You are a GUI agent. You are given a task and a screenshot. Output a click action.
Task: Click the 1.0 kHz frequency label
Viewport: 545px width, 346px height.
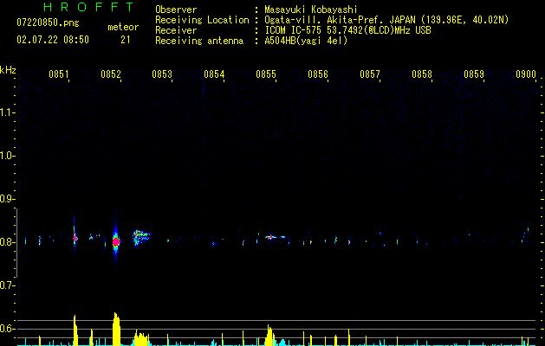[7, 156]
